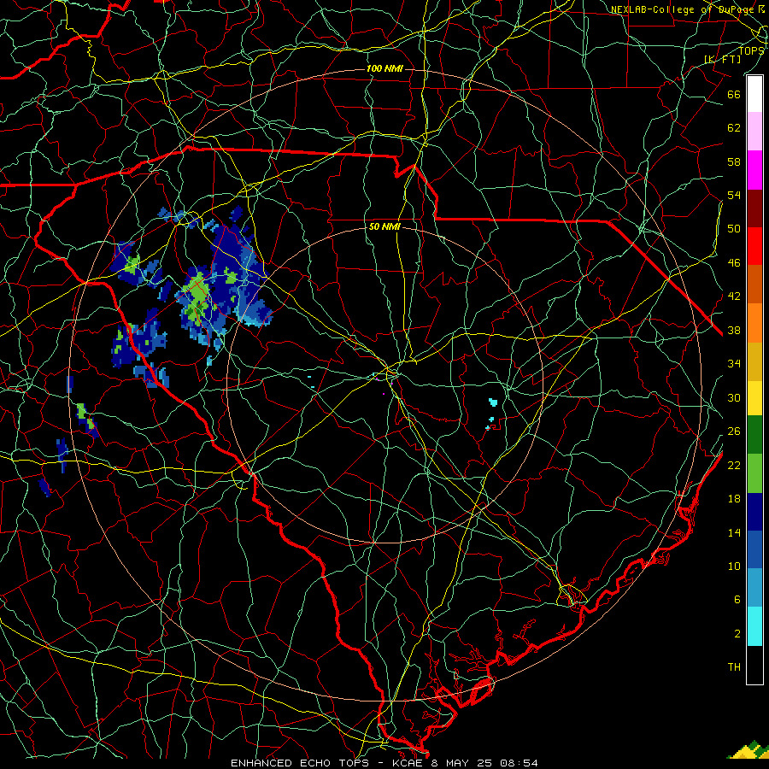Click the legend value "66"

point(734,94)
